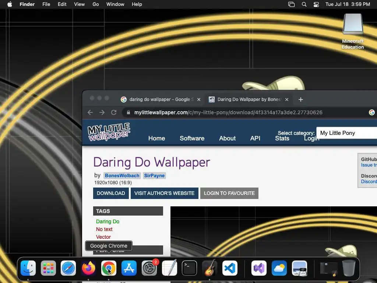Open the Window menu
The width and height of the screenshot is (377, 283).
pos(115,4)
